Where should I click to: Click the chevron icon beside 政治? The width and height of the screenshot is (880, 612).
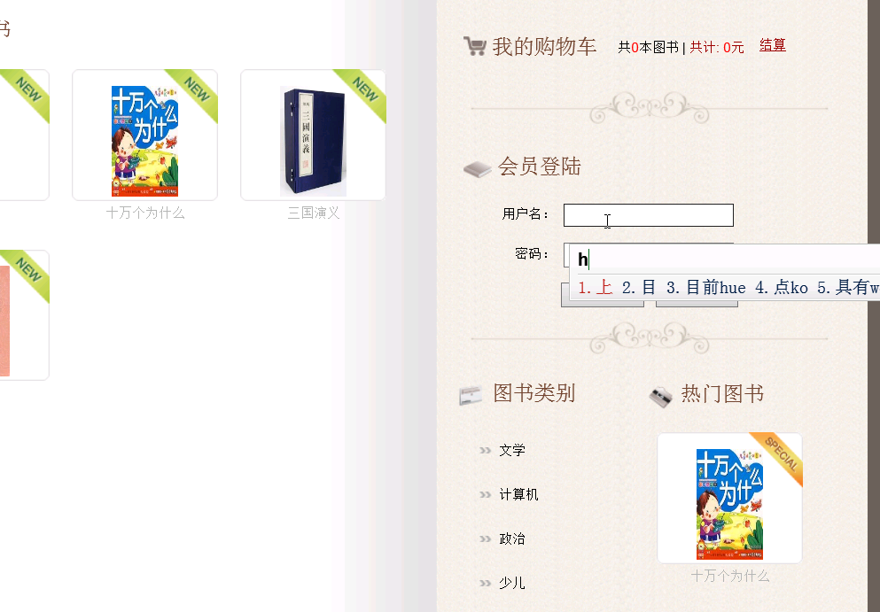(485, 539)
